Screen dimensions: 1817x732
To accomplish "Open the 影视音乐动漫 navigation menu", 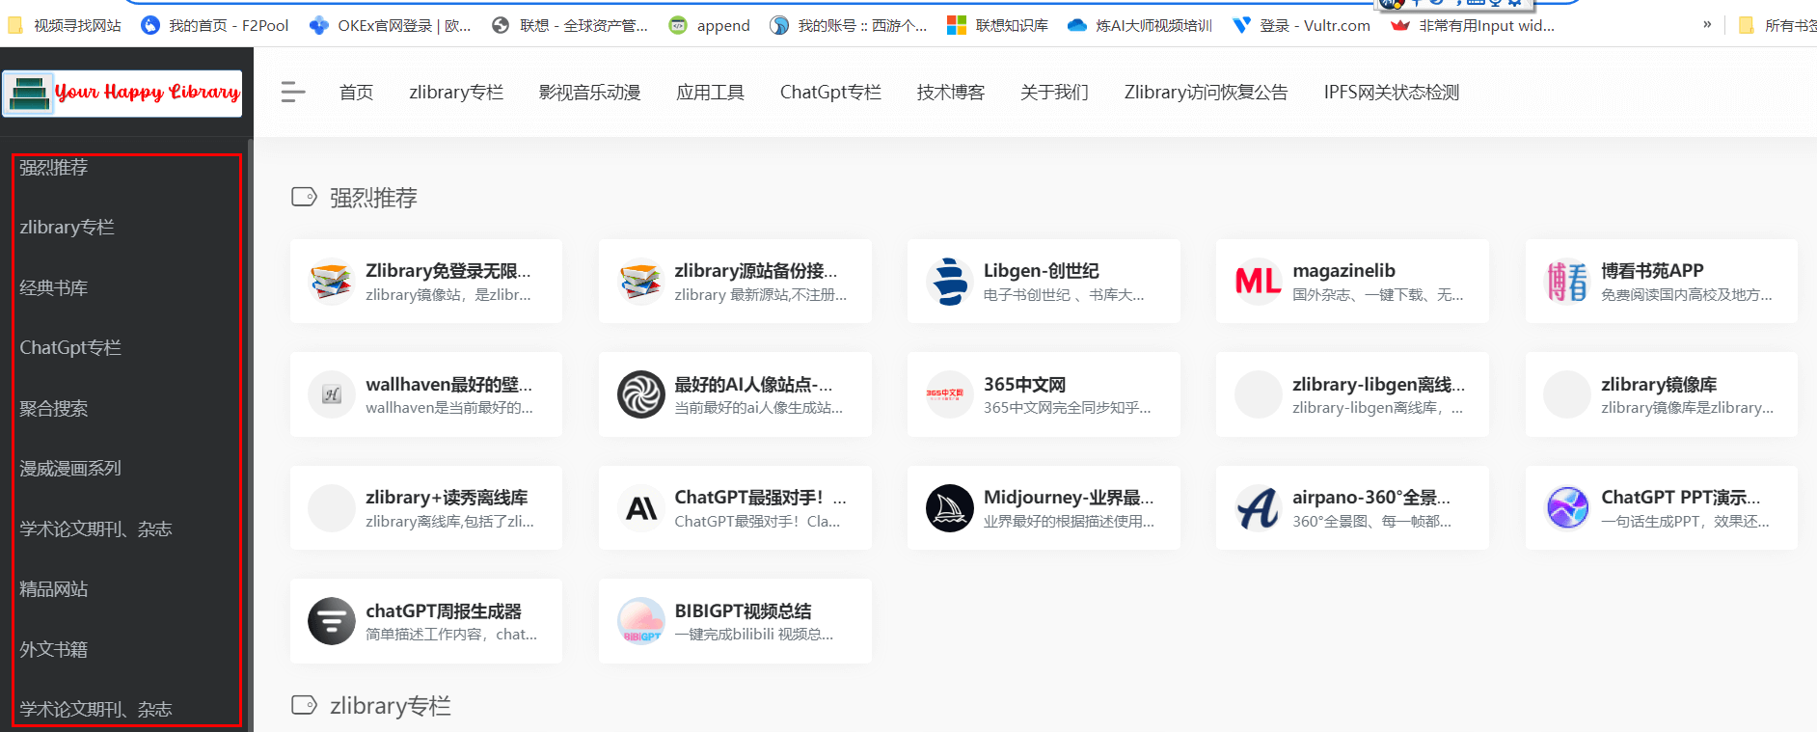I will 589,93.
